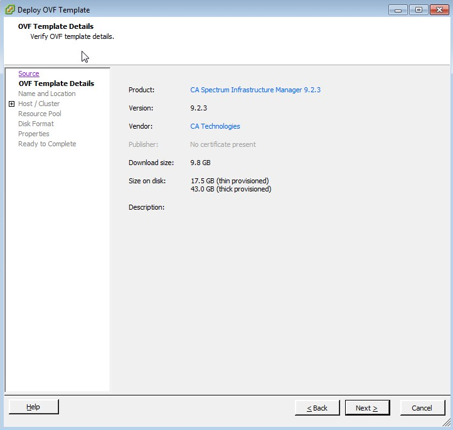Click the 43.0 GB thick provisioned text

(x=231, y=189)
